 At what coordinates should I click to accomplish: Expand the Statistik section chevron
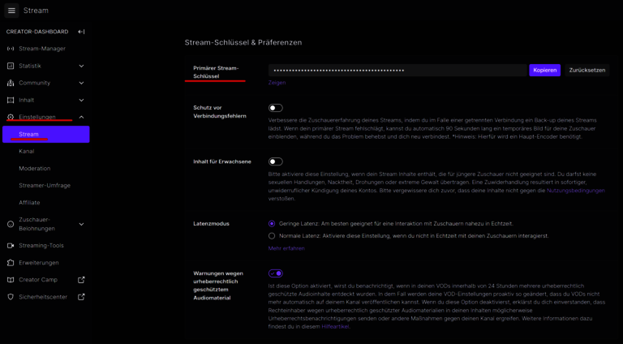pyautogui.click(x=81, y=66)
